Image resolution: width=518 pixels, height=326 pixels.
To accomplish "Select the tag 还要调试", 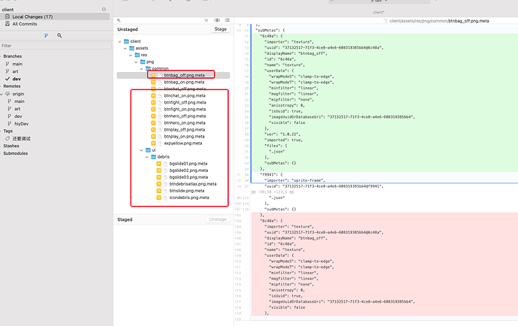I will 22,138.
